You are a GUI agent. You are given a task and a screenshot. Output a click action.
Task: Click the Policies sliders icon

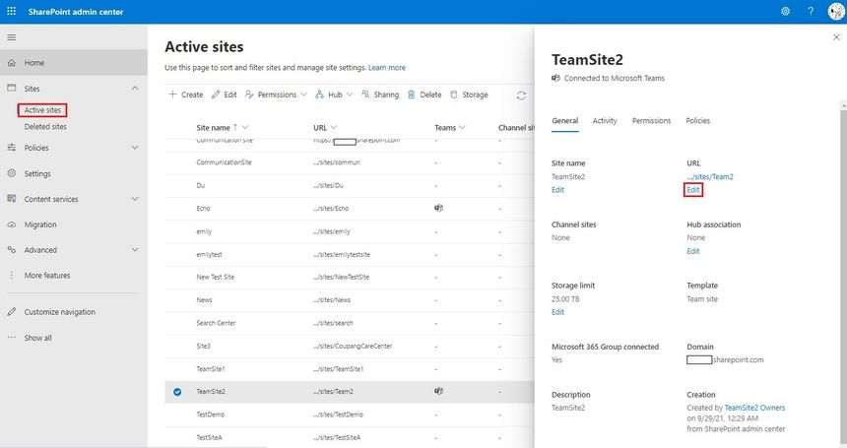tap(12, 148)
